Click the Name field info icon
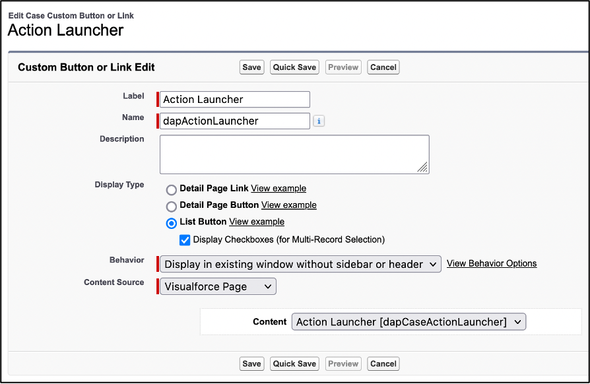 coord(319,121)
